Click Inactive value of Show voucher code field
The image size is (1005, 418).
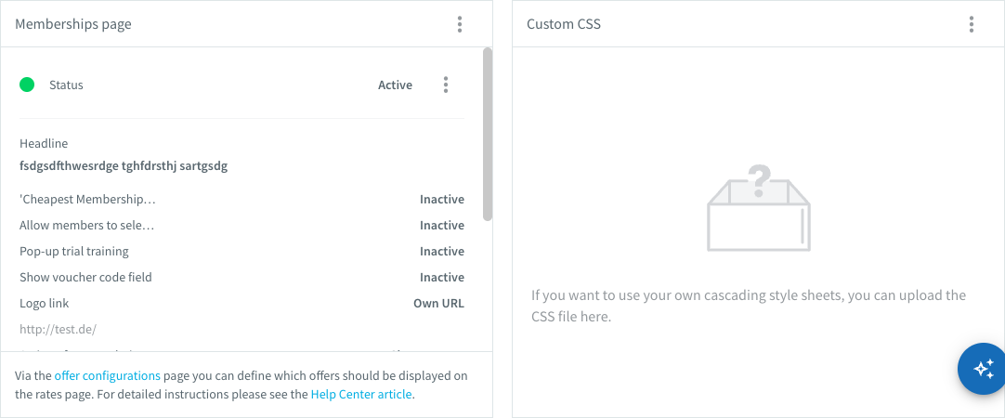441,278
